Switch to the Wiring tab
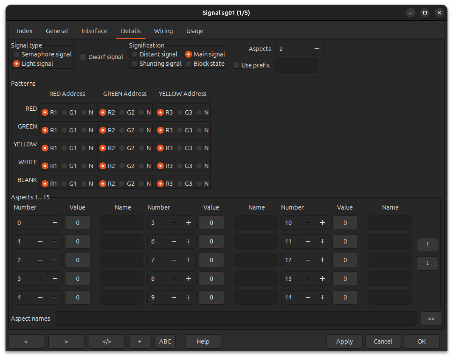Viewport: 453px width, 358px height. coord(163,31)
